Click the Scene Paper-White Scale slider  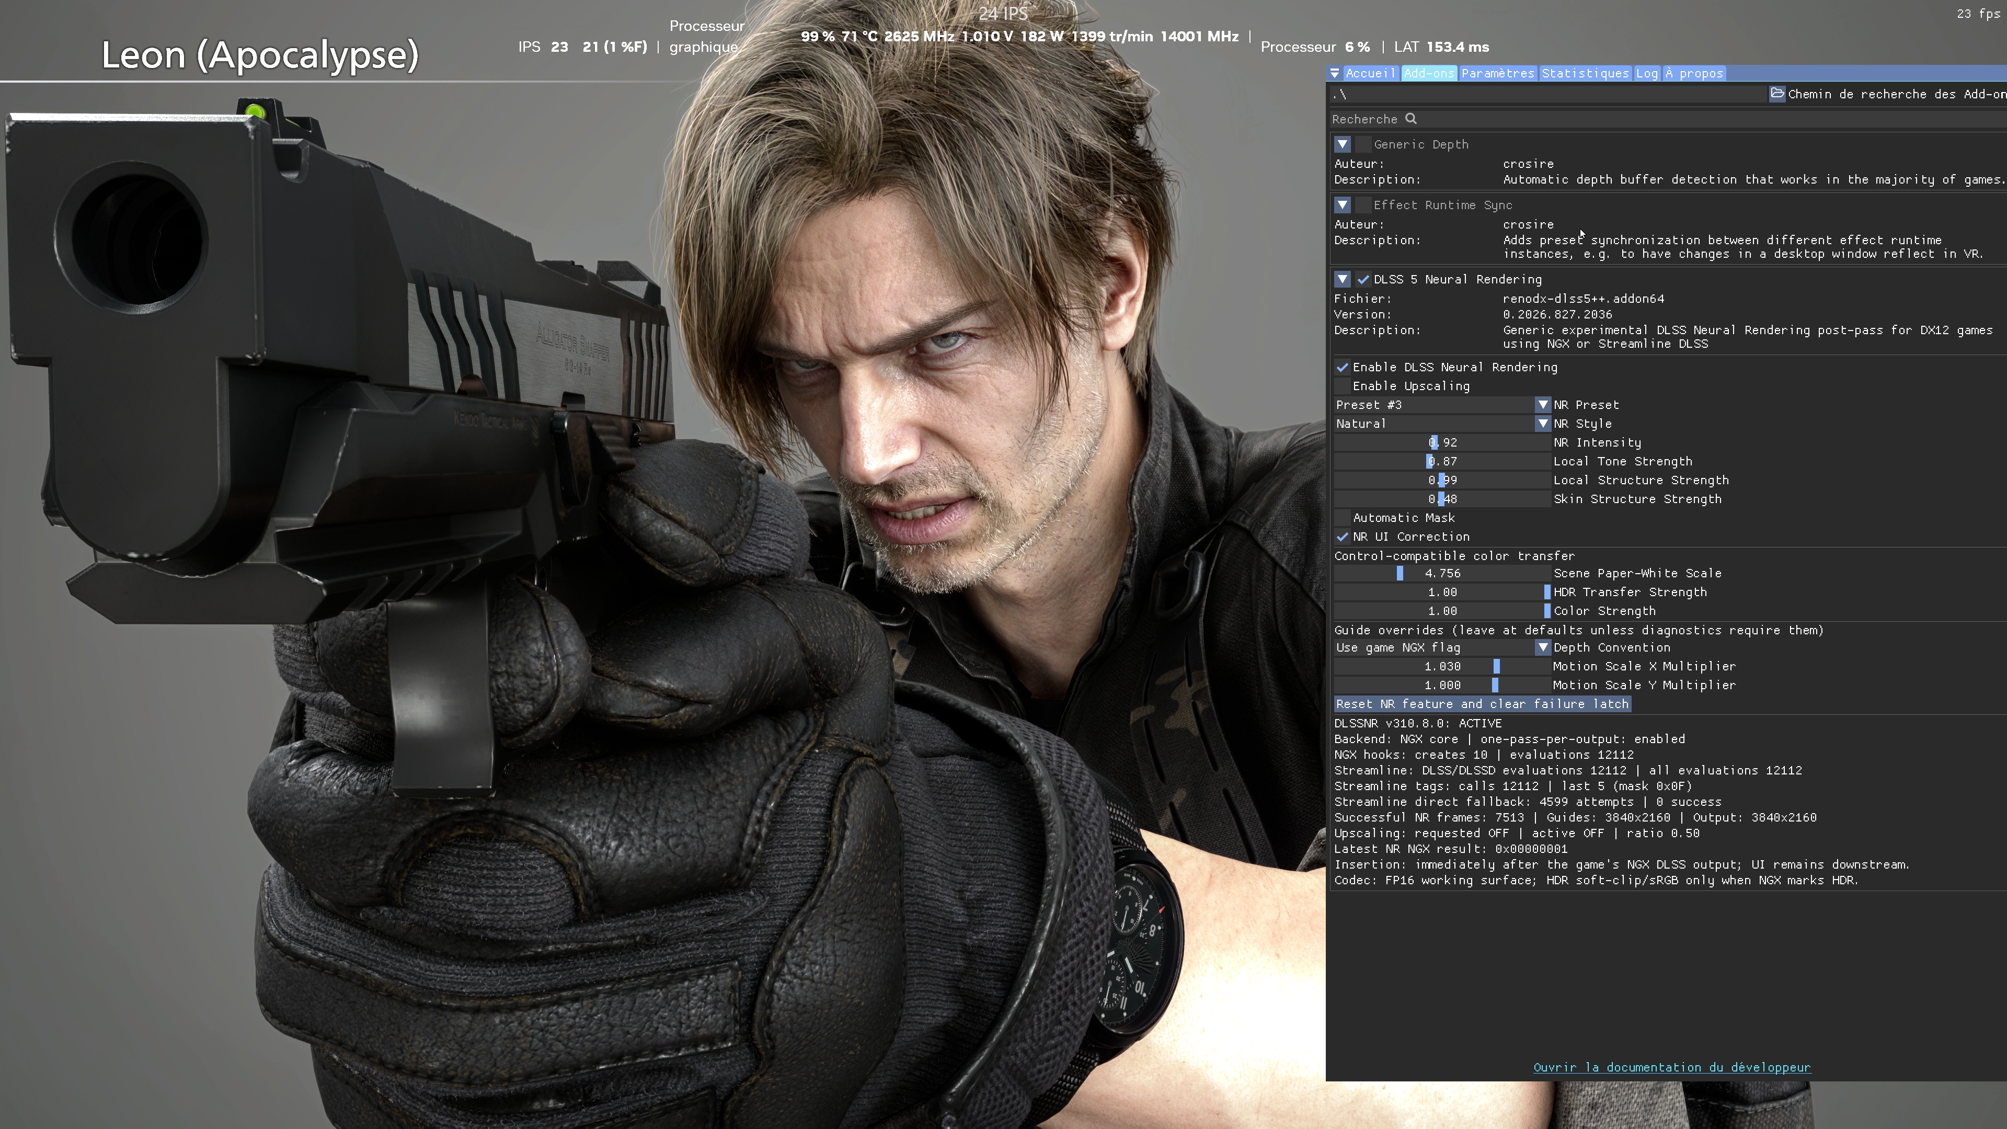click(1442, 574)
